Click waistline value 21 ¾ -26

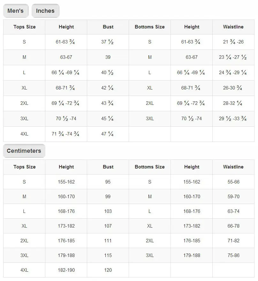pos(233,42)
